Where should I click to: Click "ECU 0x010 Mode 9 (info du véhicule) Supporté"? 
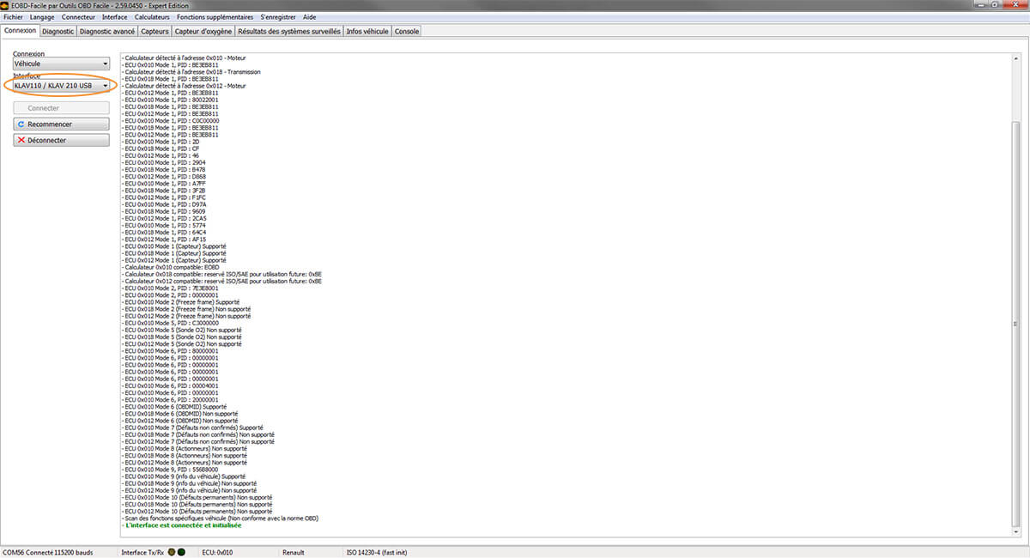click(x=185, y=476)
